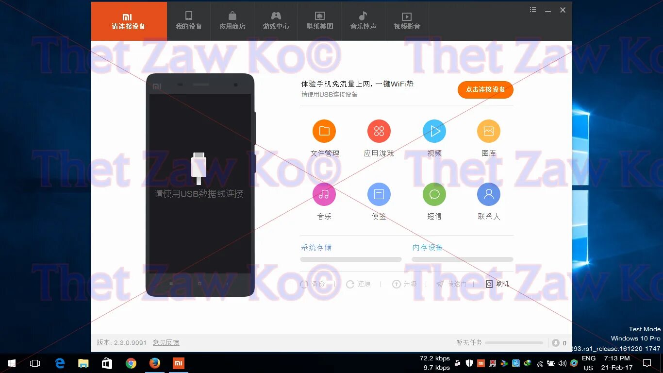The width and height of the screenshot is (663, 373).
Task: Open the 联系人 contacts icon
Action: [x=489, y=194]
